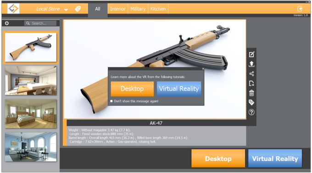The width and height of the screenshot is (312, 173).
Task: Select the bedroom scene thumbnail
Action: pos(31,114)
